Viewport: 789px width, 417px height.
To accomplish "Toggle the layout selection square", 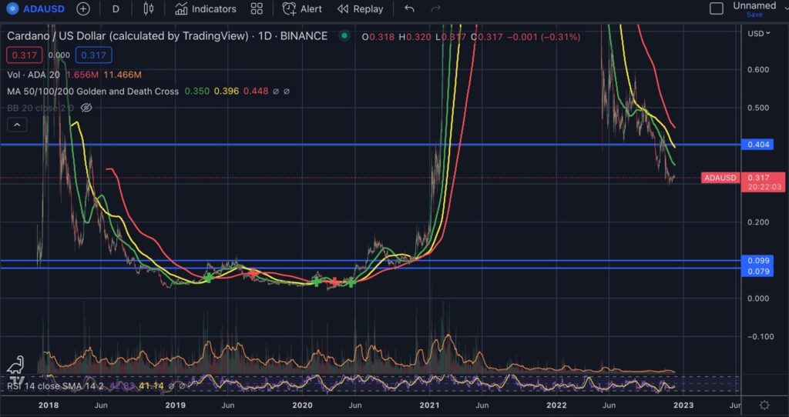I will tap(716, 9).
